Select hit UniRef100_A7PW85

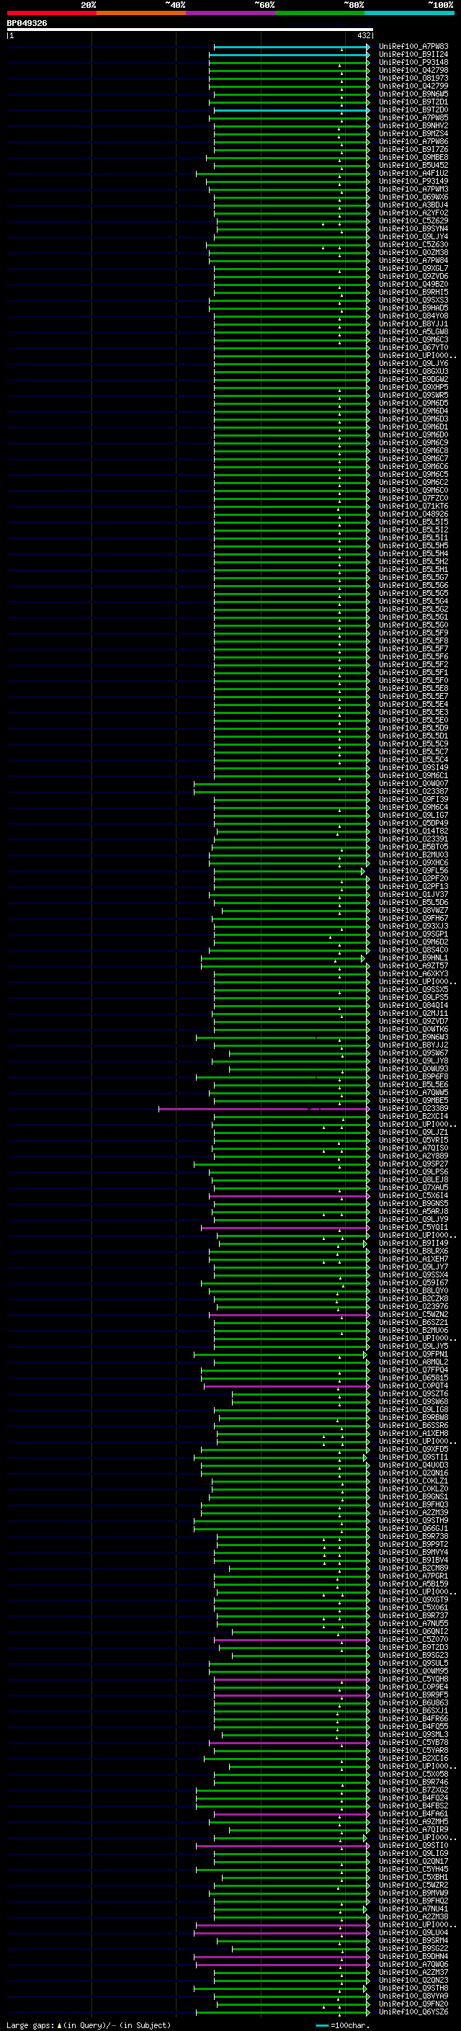(x=413, y=117)
